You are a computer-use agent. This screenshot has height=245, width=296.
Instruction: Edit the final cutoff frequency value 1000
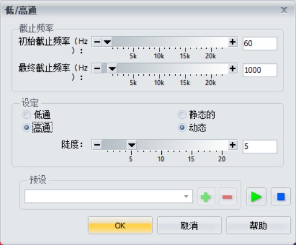(260, 70)
